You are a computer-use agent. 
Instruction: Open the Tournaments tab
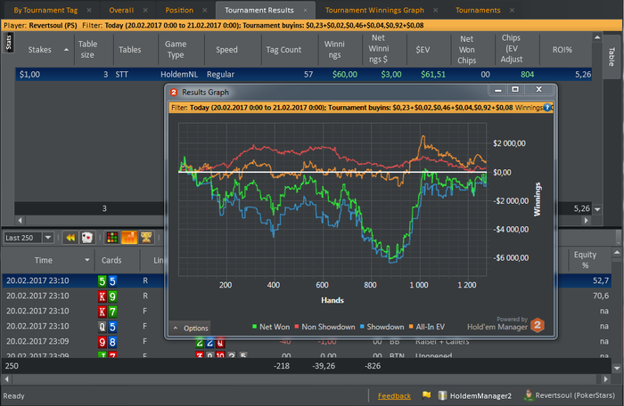coord(478,11)
